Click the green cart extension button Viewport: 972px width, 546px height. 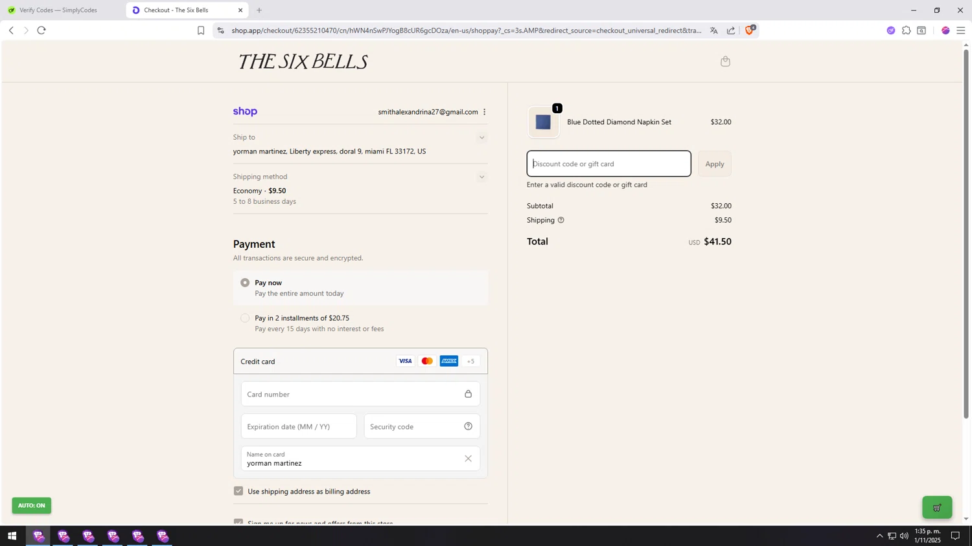coord(937,507)
